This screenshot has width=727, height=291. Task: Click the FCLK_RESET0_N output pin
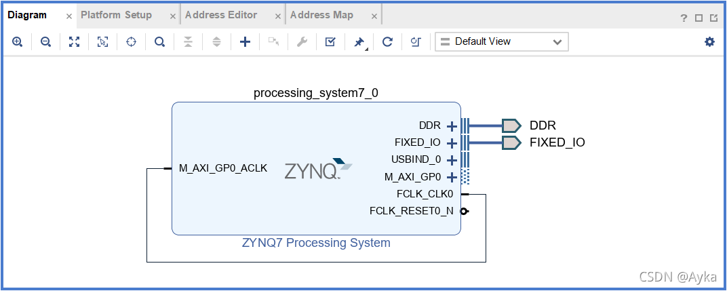(x=464, y=211)
